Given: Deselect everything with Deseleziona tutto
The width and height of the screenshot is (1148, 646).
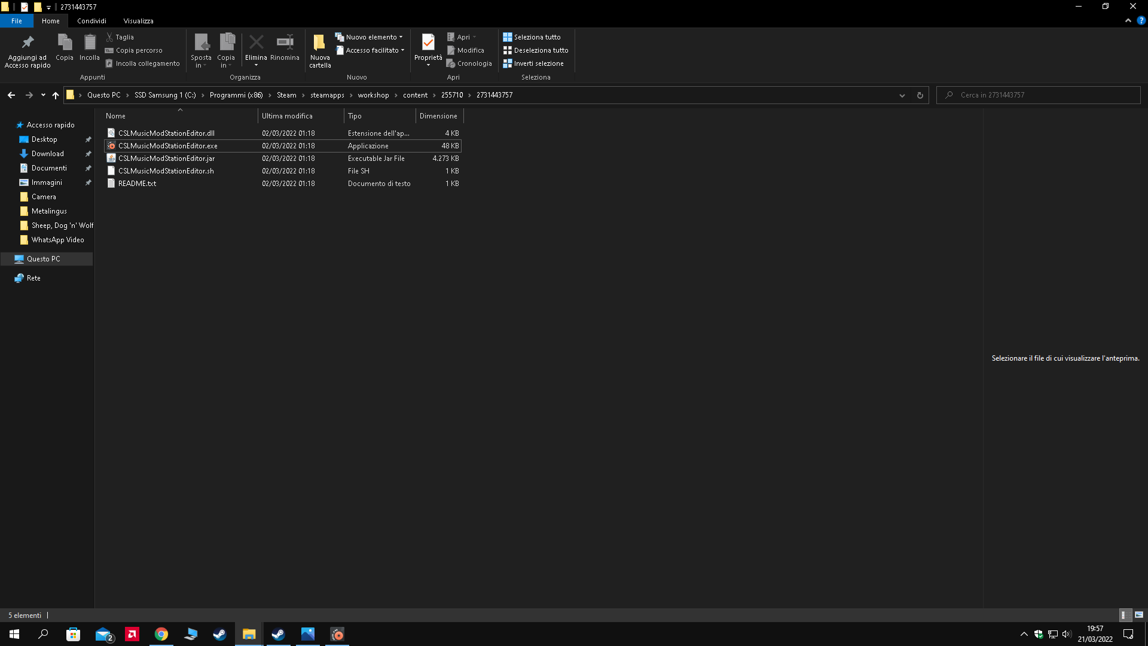Looking at the screenshot, I should click(x=536, y=50).
